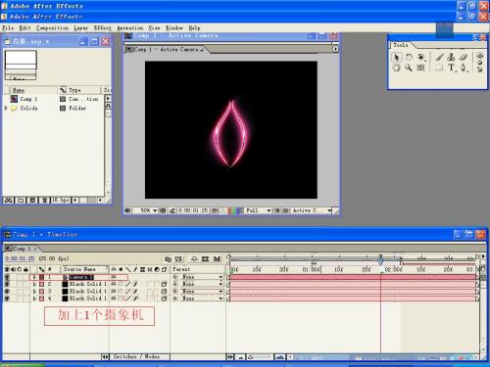The image size is (490, 367).
Task: Select the Hand tool
Action: pos(396,68)
